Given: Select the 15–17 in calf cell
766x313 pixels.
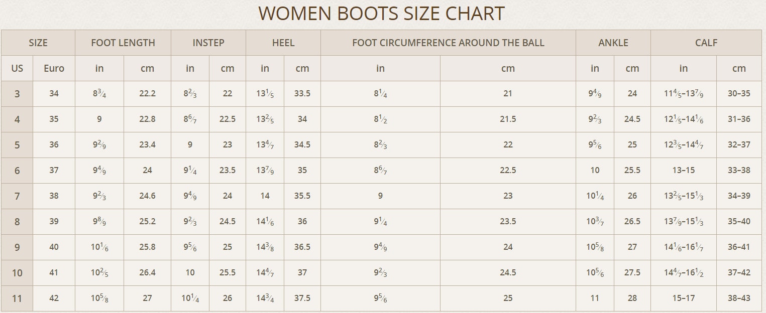Looking at the screenshot, I should tap(684, 298).
